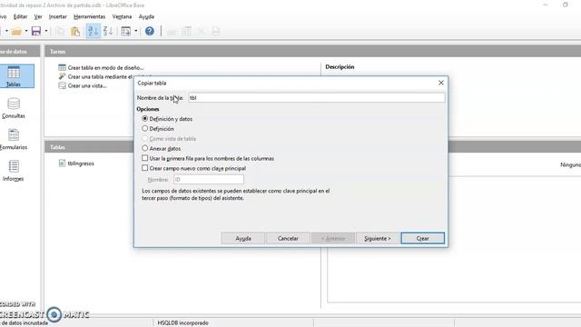Open the folder icon in the toolbar

[16, 32]
